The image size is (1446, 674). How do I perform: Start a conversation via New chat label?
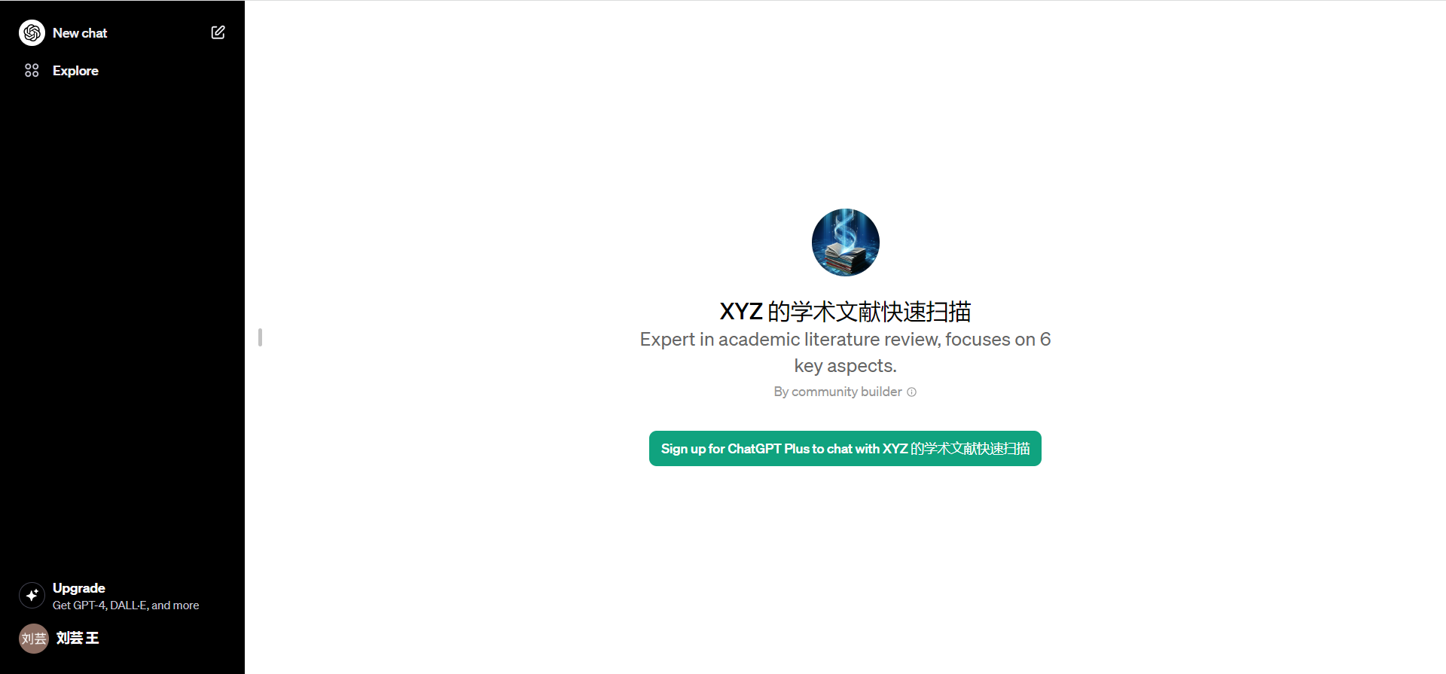click(80, 33)
